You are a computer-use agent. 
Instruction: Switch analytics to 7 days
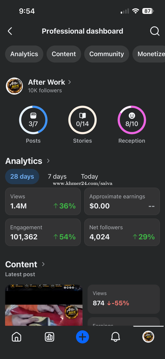pos(57,176)
